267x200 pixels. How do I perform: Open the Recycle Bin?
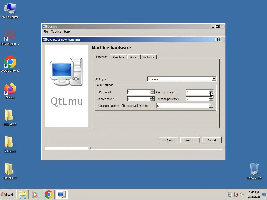click(254, 171)
